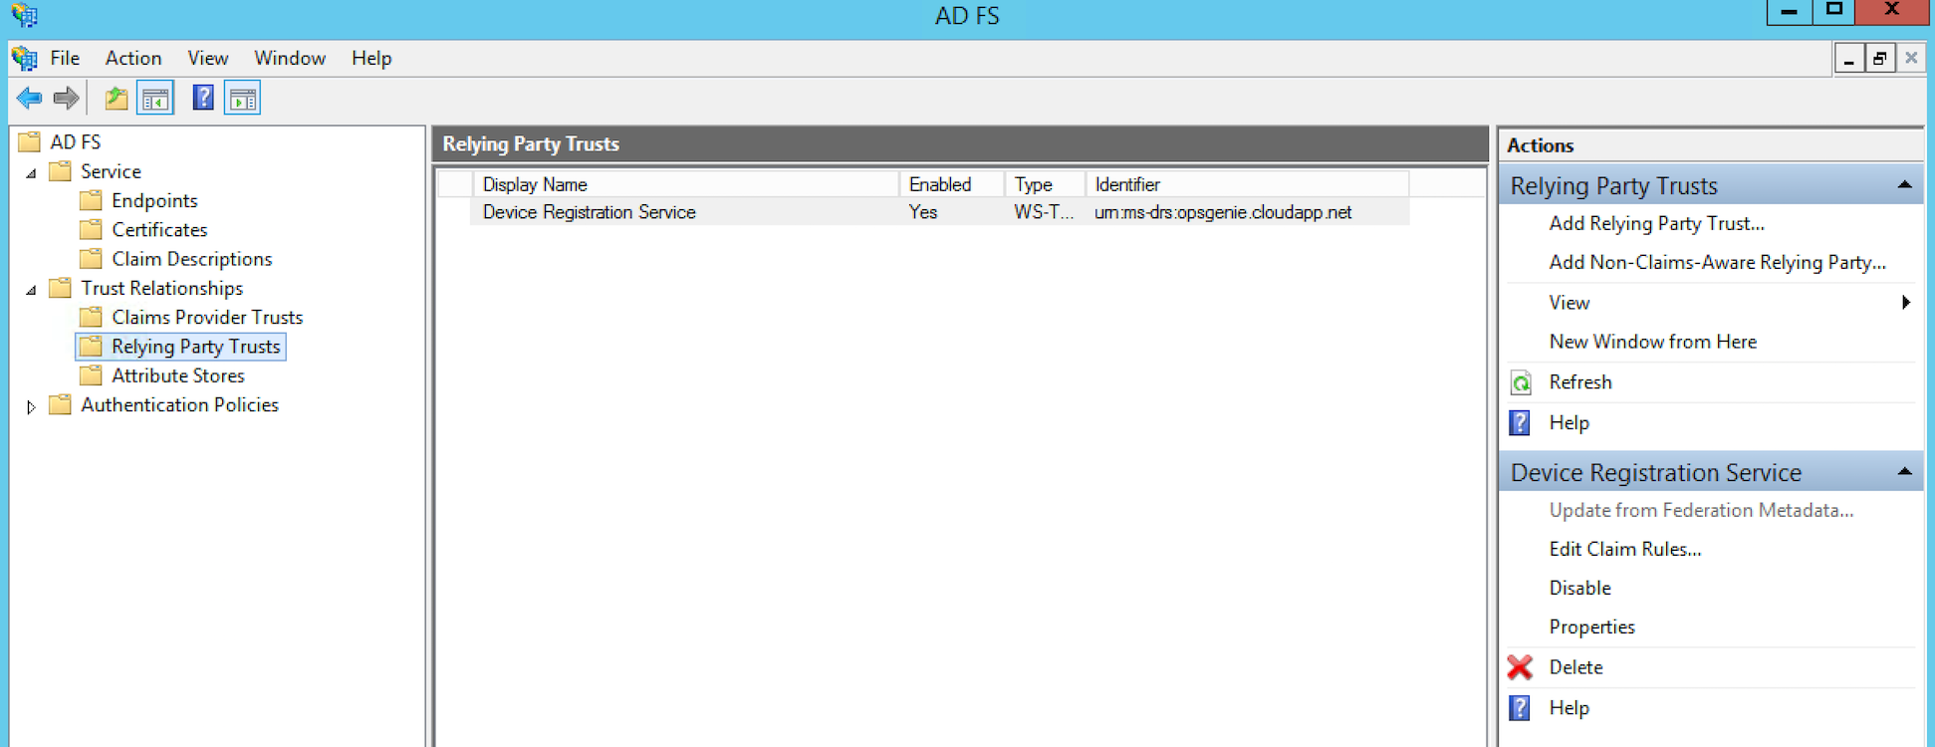Click the Yes value in Enabled column
1935x747 pixels.
coord(923,212)
